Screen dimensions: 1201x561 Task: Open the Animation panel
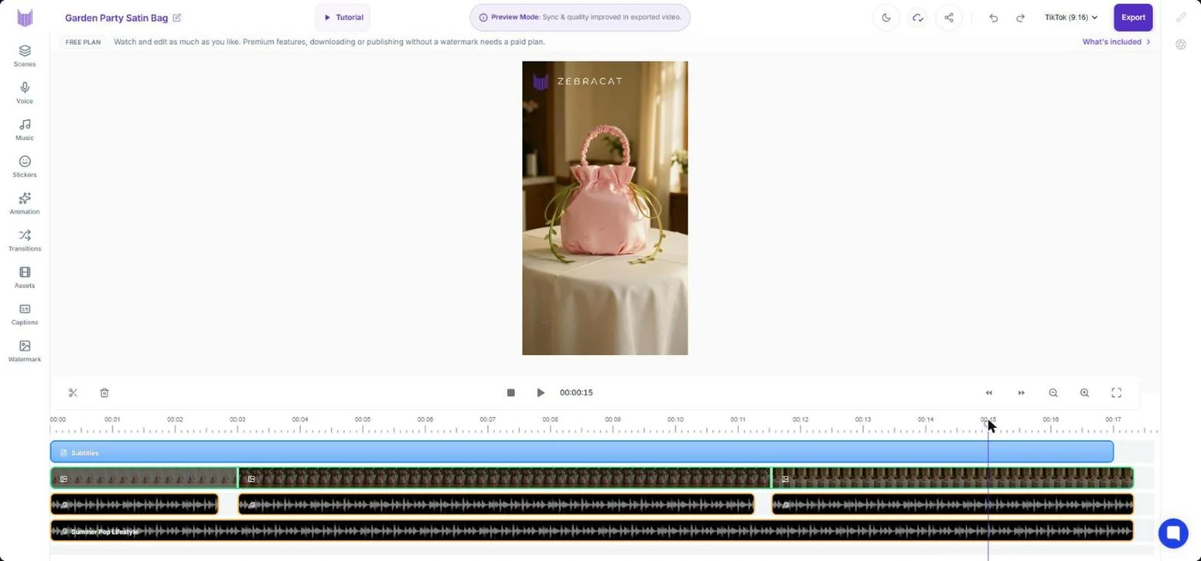coord(25,203)
